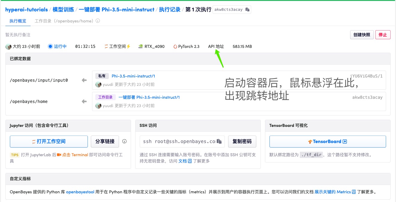
Task: Click the /openbayes/home mount path
Action: coord(29,101)
